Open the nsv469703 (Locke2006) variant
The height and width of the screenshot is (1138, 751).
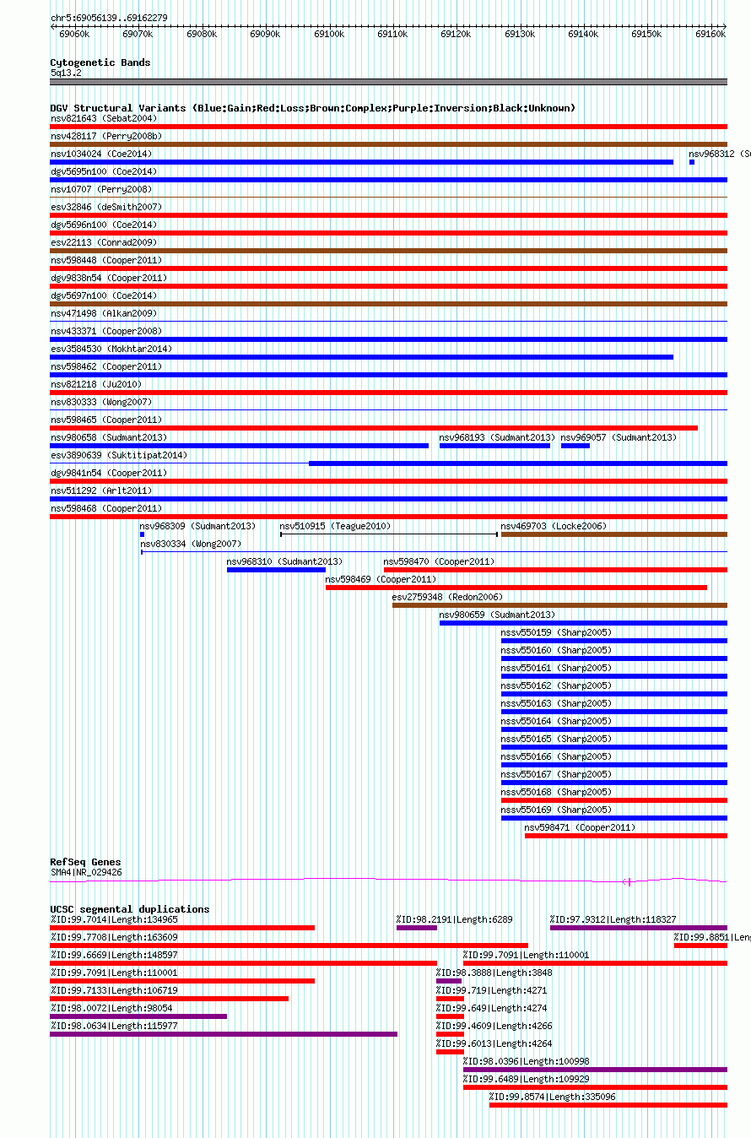click(554, 526)
